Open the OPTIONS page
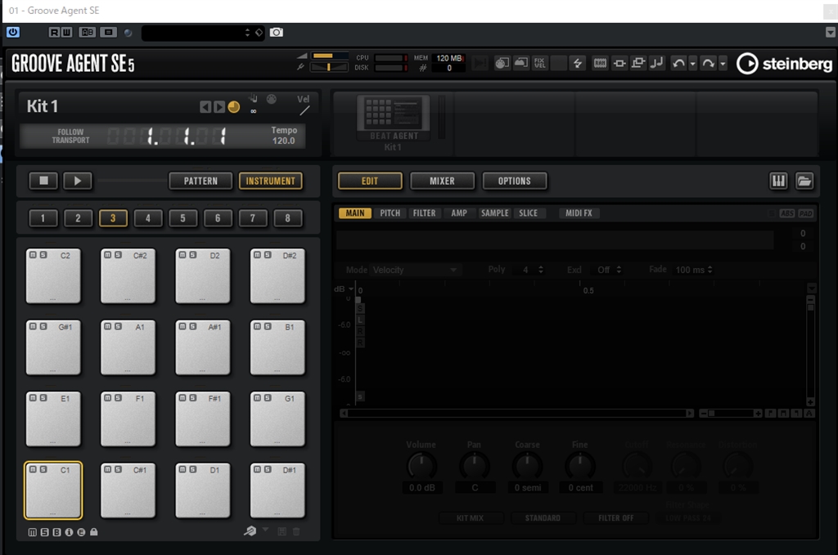 (514, 181)
